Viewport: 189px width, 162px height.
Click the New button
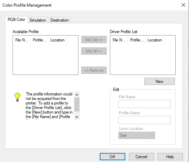[x=160, y=82]
